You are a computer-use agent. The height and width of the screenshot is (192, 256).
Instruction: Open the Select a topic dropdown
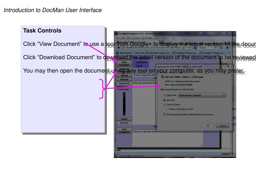click(144, 75)
